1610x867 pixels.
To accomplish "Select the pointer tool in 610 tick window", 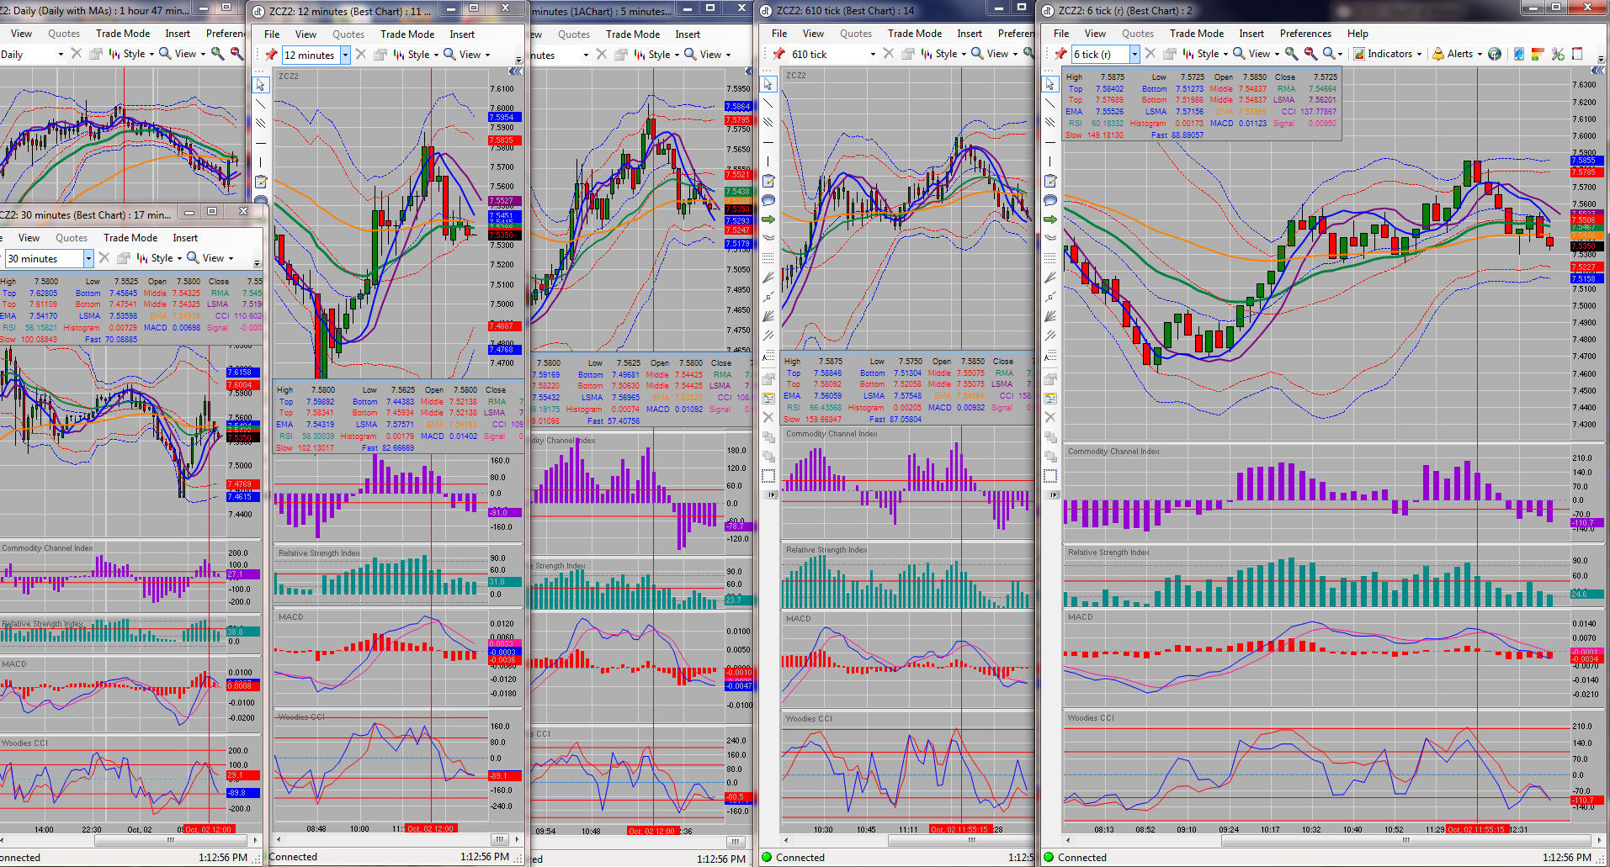I will click(768, 84).
